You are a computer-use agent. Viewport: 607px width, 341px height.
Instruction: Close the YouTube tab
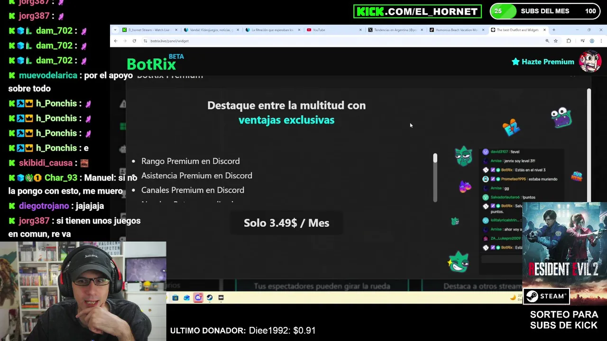pos(360,30)
